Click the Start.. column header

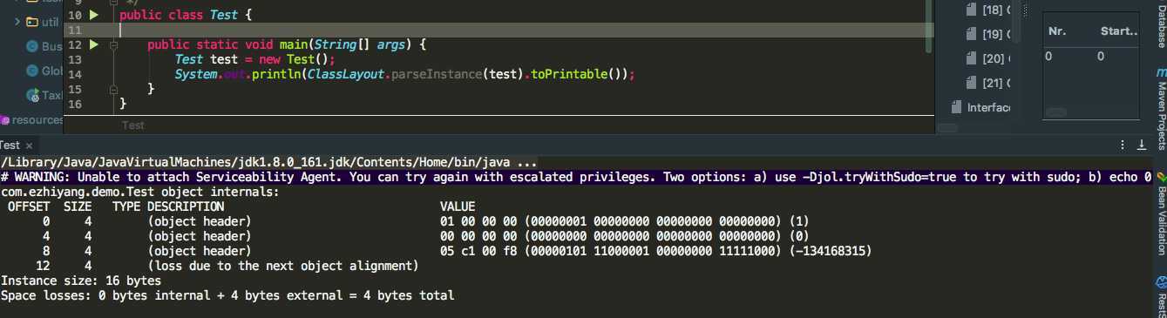tap(1120, 31)
